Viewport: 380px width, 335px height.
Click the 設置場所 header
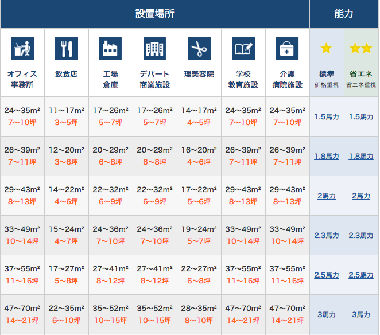pos(155,14)
